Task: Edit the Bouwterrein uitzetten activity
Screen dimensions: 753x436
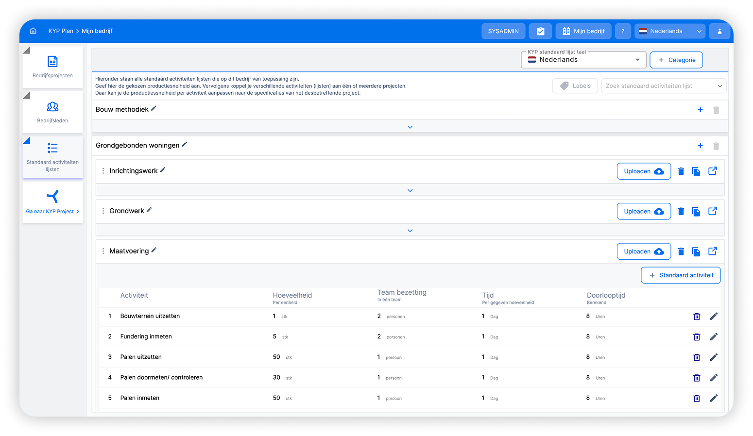Action: [714, 317]
